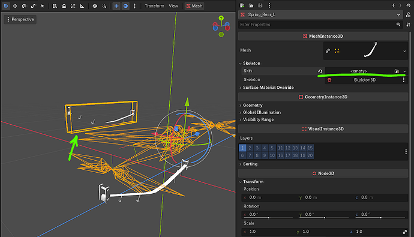Image resolution: width=414 pixels, height=237 pixels.
Task: Toggle render layer 2
Action: click(x=250, y=148)
